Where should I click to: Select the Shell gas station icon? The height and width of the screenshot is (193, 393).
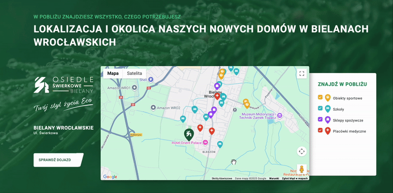tap(150, 80)
